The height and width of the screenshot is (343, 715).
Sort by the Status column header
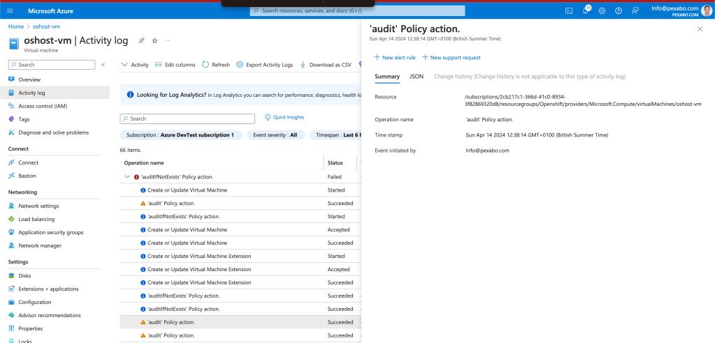click(x=335, y=162)
